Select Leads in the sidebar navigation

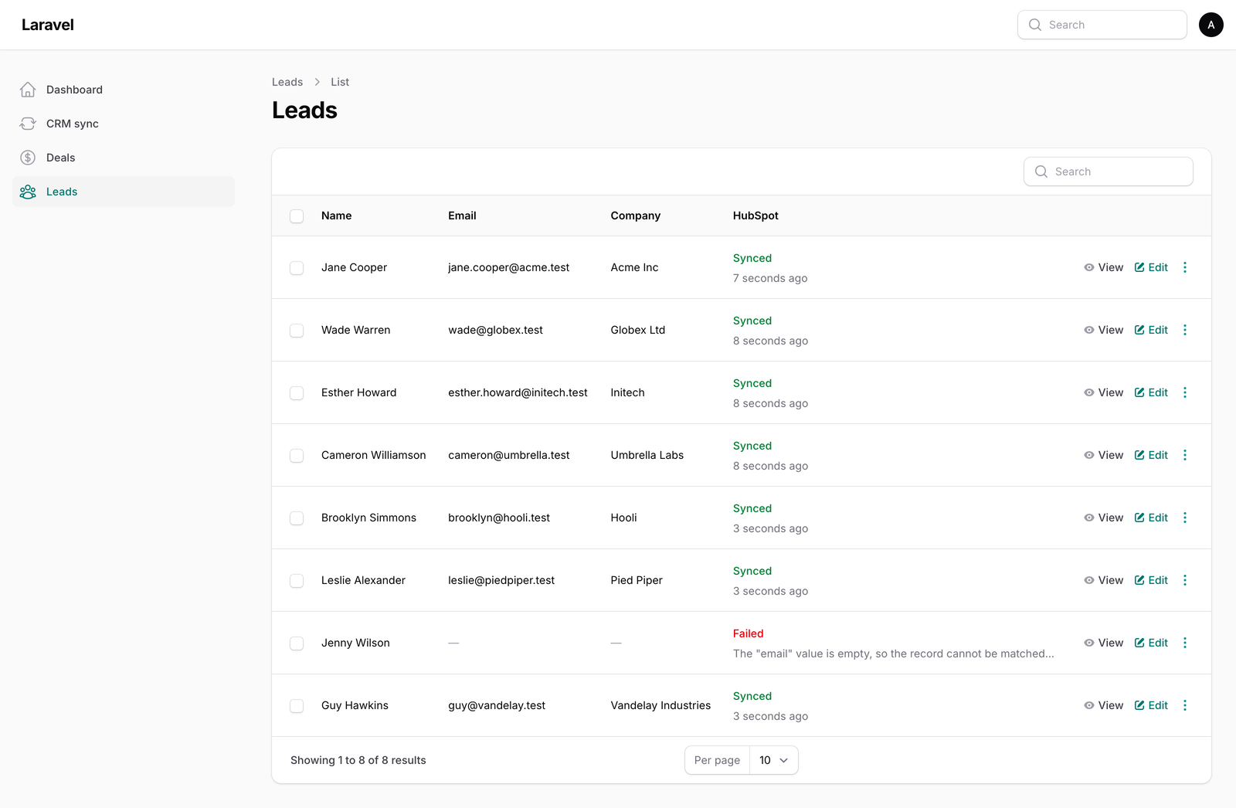(x=124, y=192)
